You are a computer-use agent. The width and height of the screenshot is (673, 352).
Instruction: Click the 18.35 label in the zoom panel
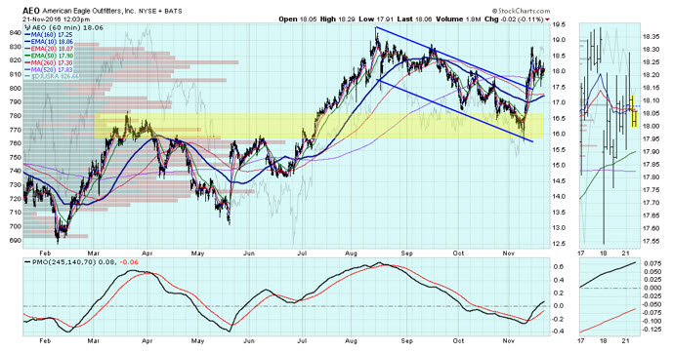pos(651,37)
